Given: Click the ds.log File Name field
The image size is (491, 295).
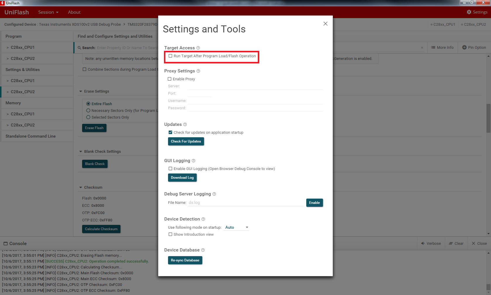Looking at the screenshot, I should 245,203.
